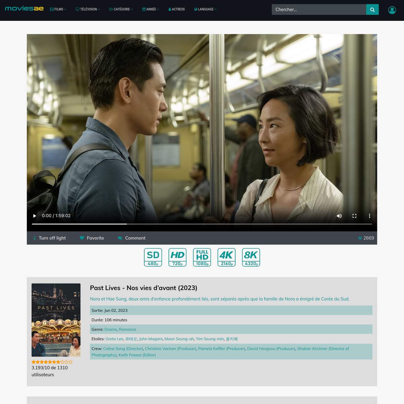Click the 2669 view count
The height and width of the screenshot is (404, 404).
pos(366,238)
